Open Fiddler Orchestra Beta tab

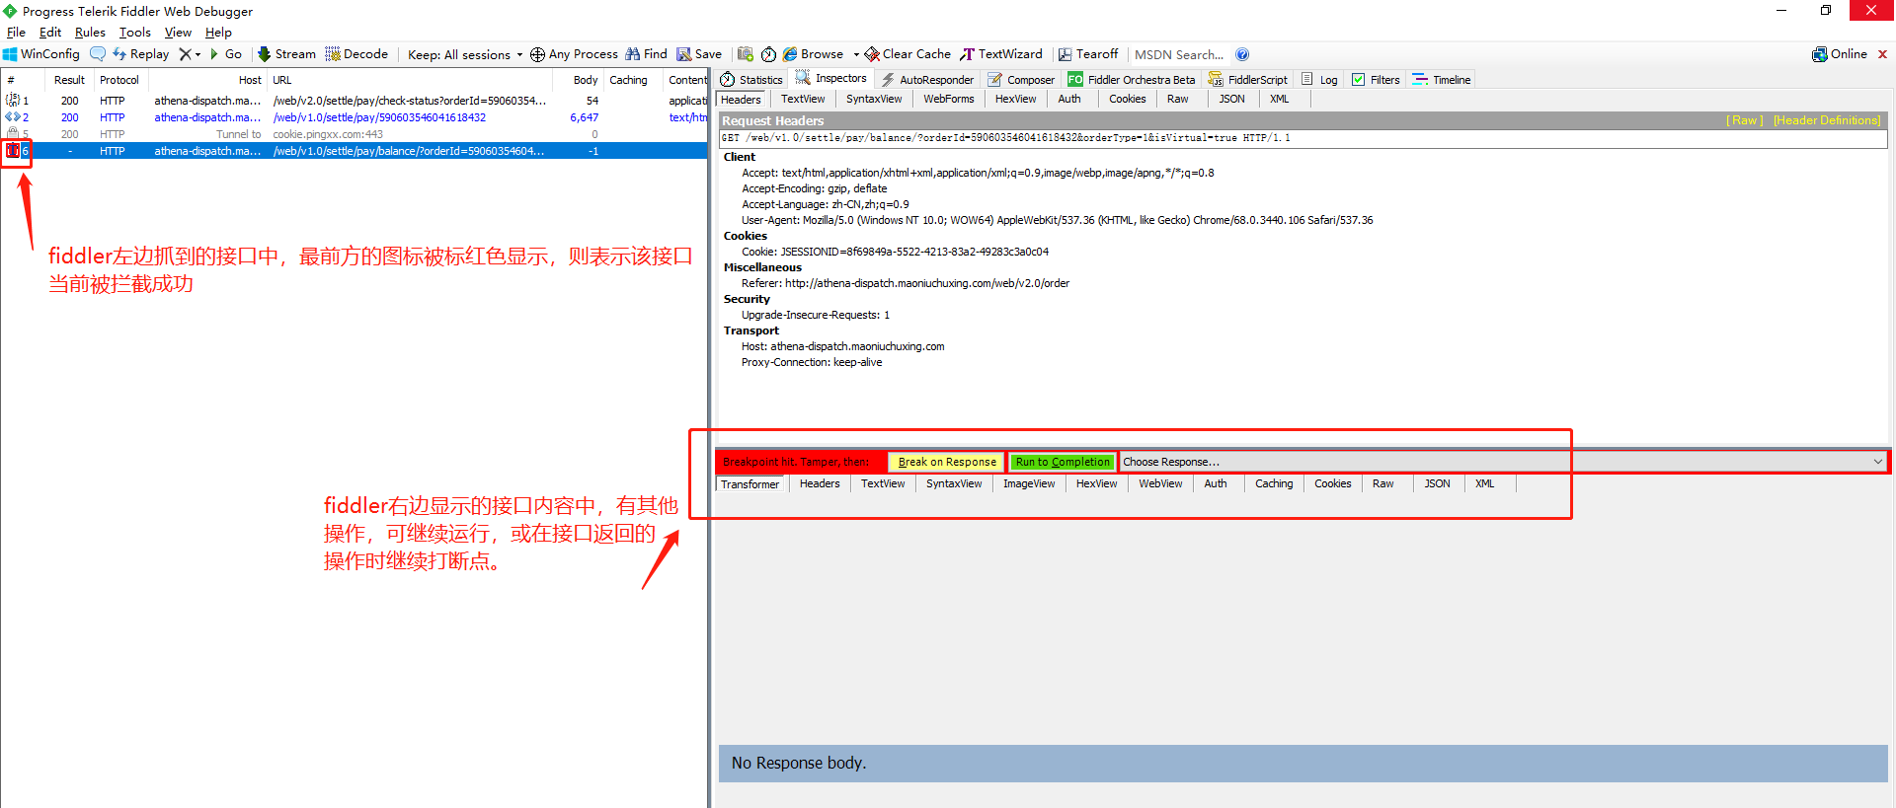(1132, 80)
